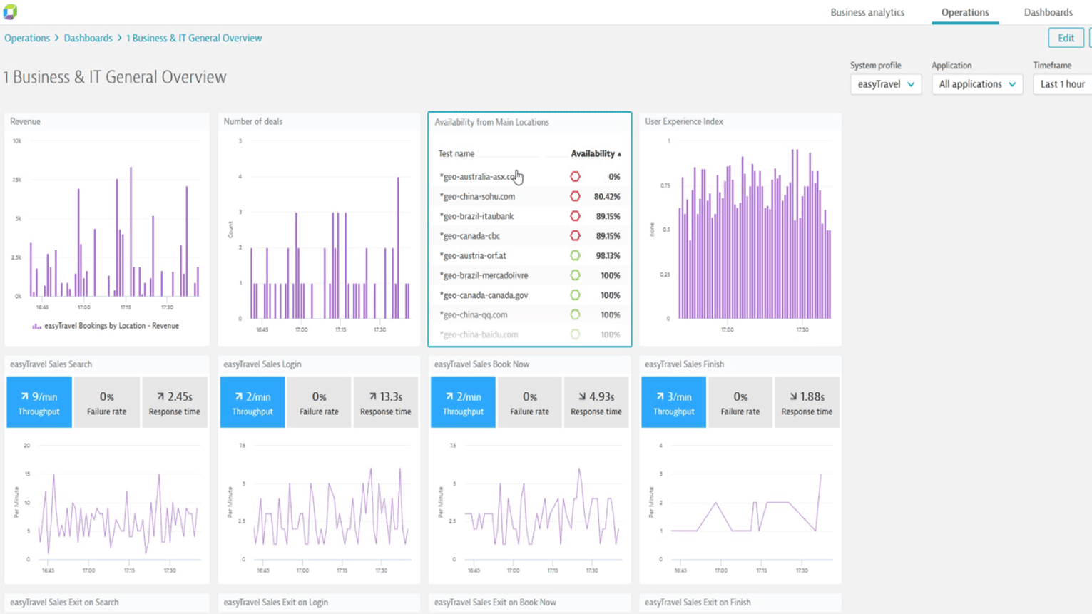Screen dimensions: 1092x614
Task: Open the System profile easyTravel dropdown
Action: tap(886, 84)
